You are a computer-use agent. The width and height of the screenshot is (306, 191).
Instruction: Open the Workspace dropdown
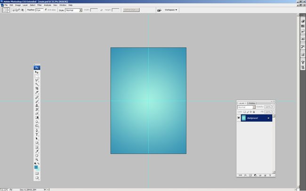pos(171,10)
